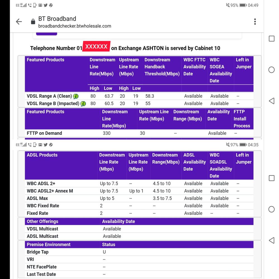This screenshot has width=279, height=279.
Task: Tap the BT Broadband page title
Action: click(x=57, y=19)
